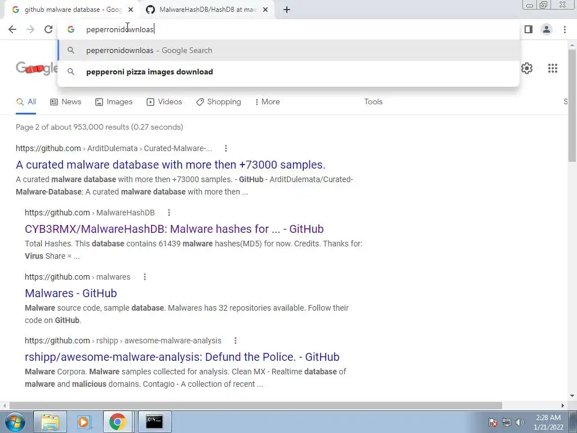Open the command prompt taskbar window
This screenshot has height=433, width=577.
[154, 422]
